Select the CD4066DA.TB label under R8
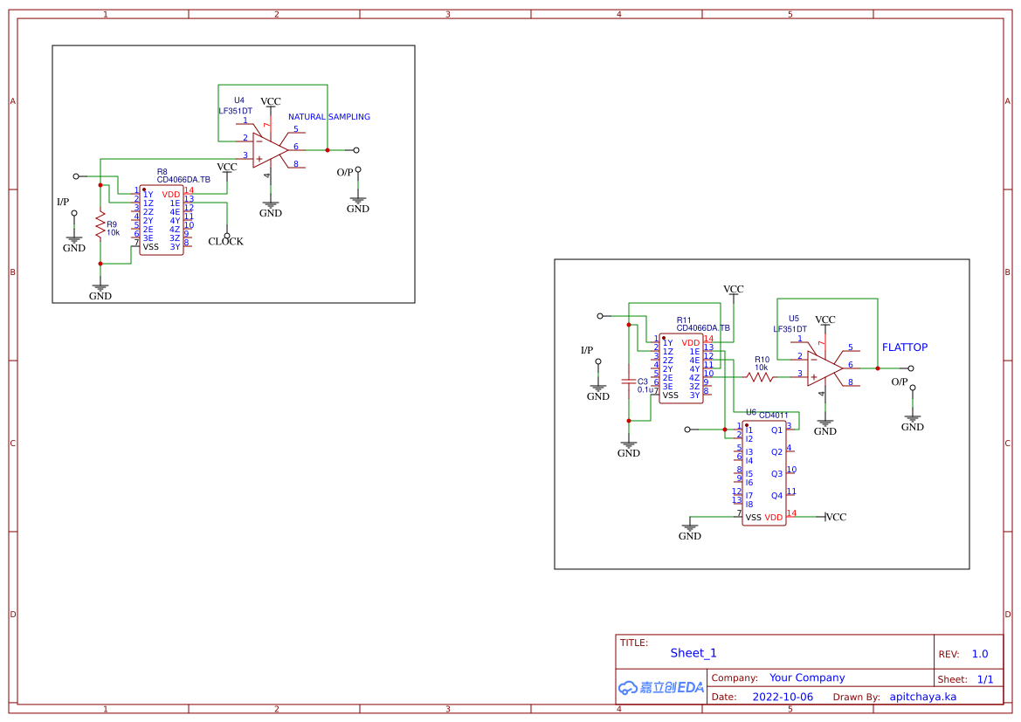1021x722 pixels. pos(183,180)
